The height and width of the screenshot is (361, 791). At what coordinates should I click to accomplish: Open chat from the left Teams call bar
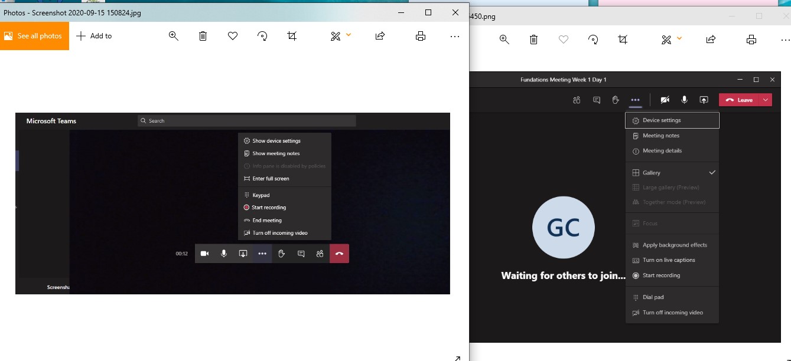301,254
